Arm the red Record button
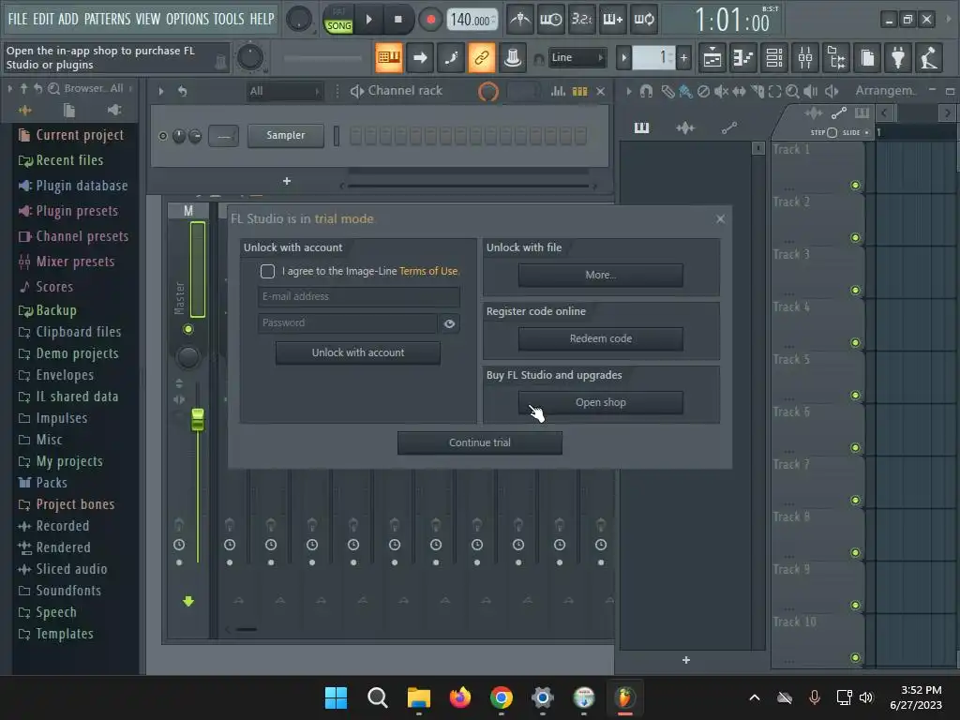Screen dimensions: 960x720 coord(430,20)
